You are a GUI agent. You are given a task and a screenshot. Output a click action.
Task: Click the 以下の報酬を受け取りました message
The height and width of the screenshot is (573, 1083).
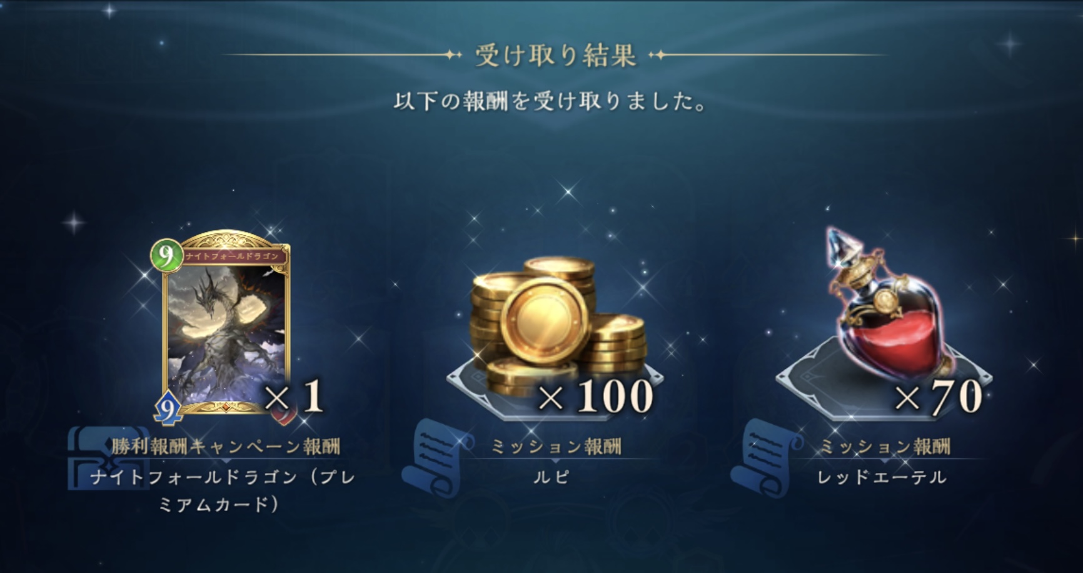click(550, 101)
